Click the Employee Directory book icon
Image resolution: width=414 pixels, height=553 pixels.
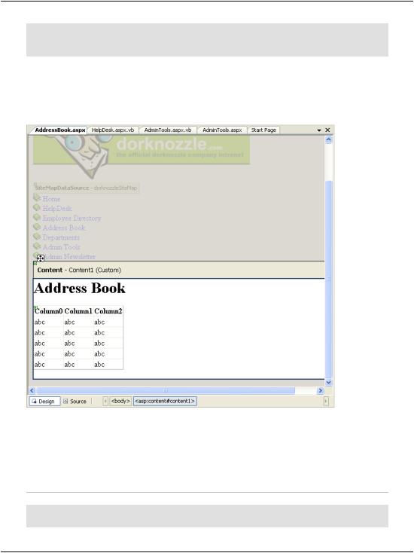[37, 217]
